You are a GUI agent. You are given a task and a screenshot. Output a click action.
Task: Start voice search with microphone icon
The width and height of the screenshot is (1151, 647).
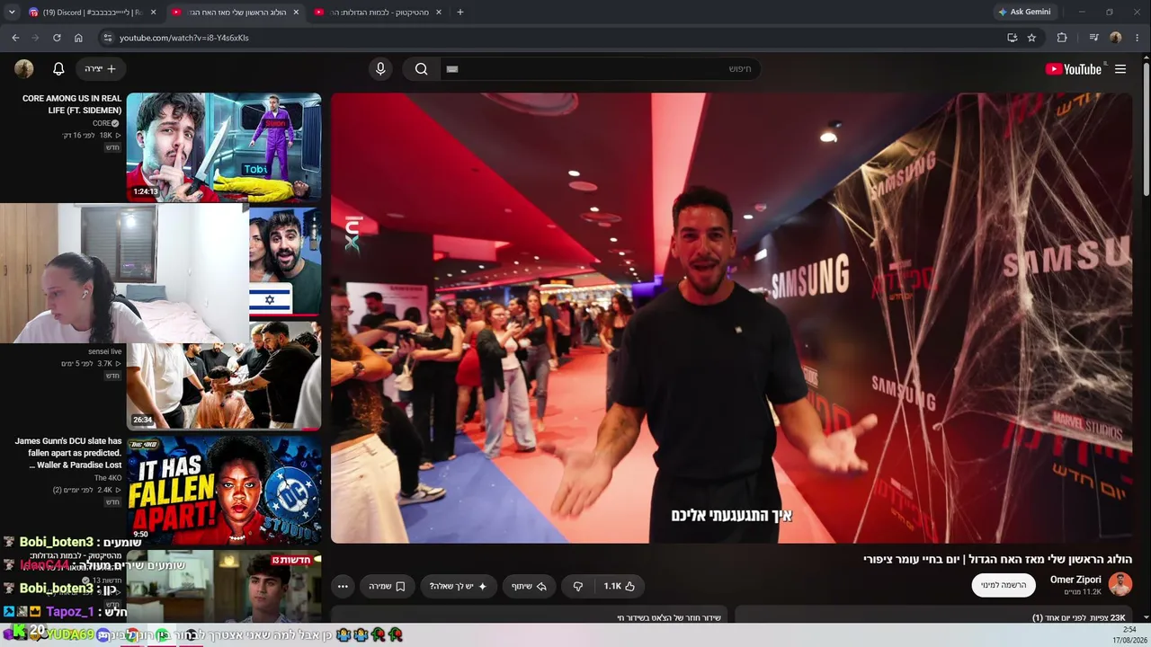[x=380, y=68]
